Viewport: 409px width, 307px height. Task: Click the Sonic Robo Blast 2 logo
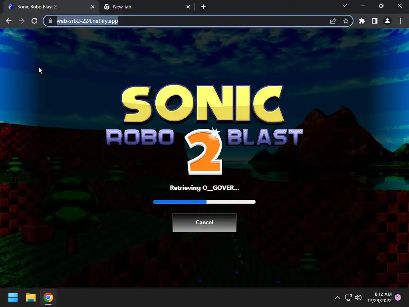coord(204,129)
